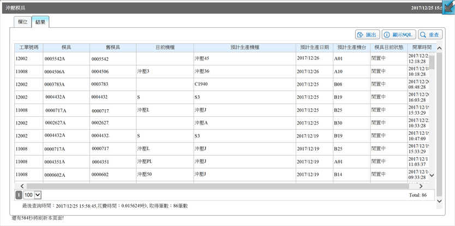
Task: Click the 模具目前狀態 column header
Action: coord(389,47)
